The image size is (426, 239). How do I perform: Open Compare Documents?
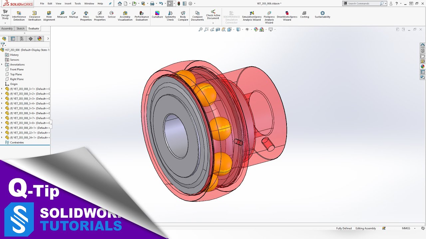coord(197,16)
